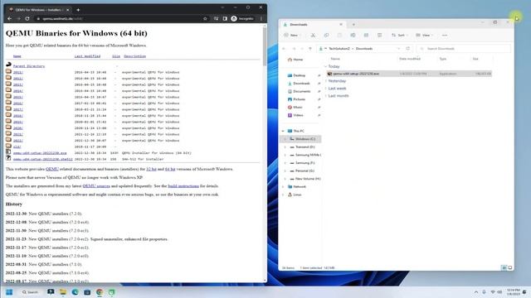The height and width of the screenshot is (298, 531).
Task: Open the Sort dropdown in Explorer
Action: 400,35
